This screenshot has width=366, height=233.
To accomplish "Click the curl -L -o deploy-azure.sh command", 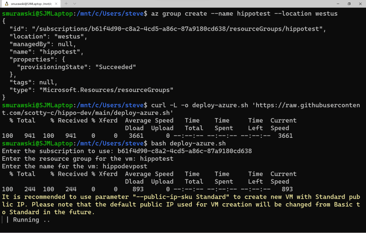I will coord(199,105).
